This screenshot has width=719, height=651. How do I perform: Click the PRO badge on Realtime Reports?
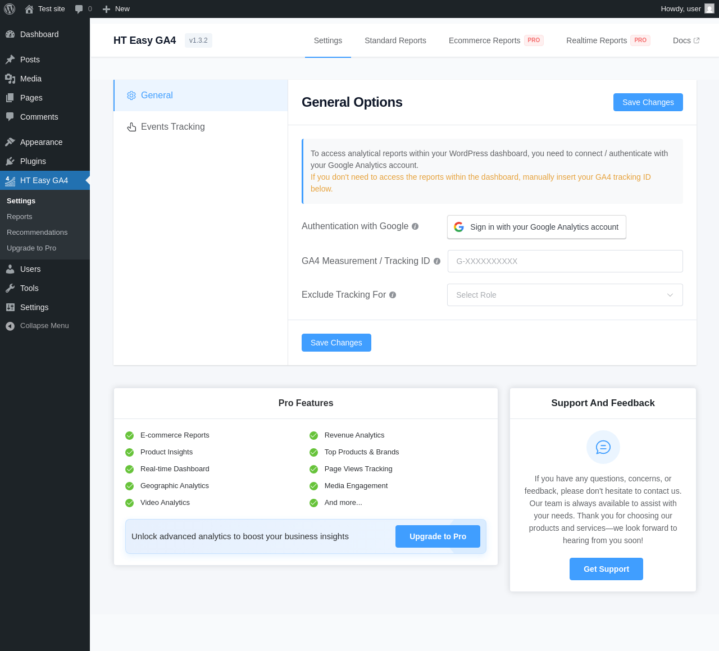pos(640,40)
